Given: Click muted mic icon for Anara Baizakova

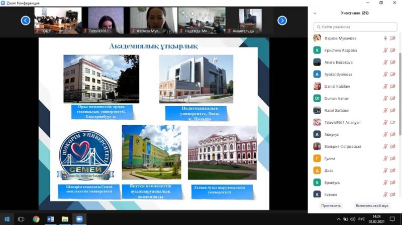Looking at the screenshot, I should [x=385, y=62].
